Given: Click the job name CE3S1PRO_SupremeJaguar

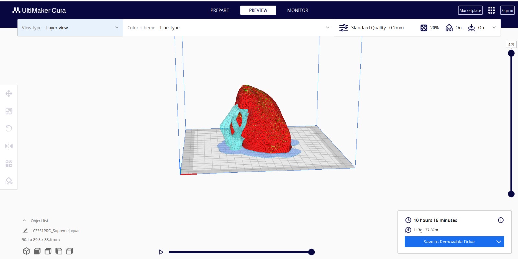Looking at the screenshot, I should tap(56, 231).
